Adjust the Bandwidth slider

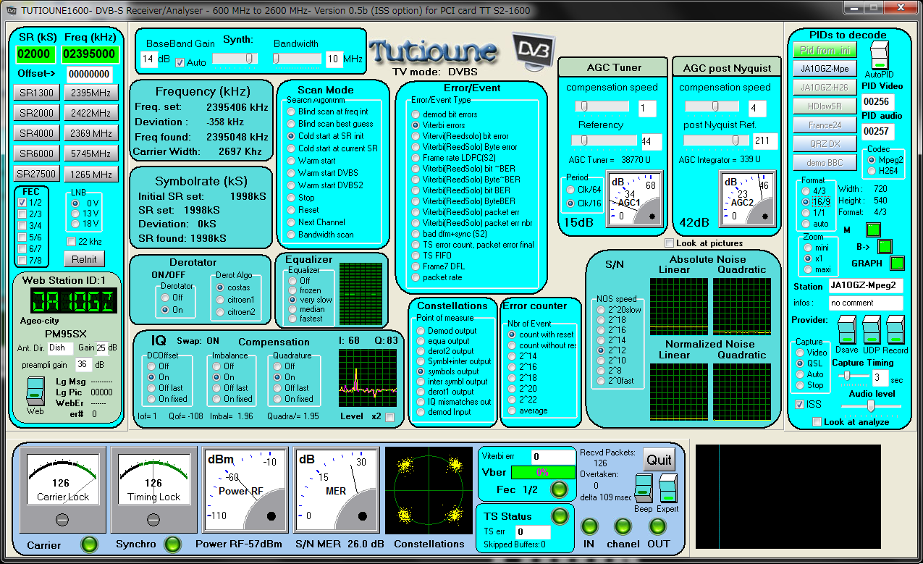(297, 58)
